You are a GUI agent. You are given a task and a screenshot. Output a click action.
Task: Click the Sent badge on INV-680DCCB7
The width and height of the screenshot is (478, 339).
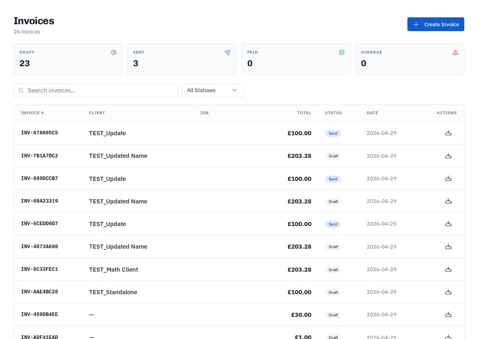pos(333,179)
